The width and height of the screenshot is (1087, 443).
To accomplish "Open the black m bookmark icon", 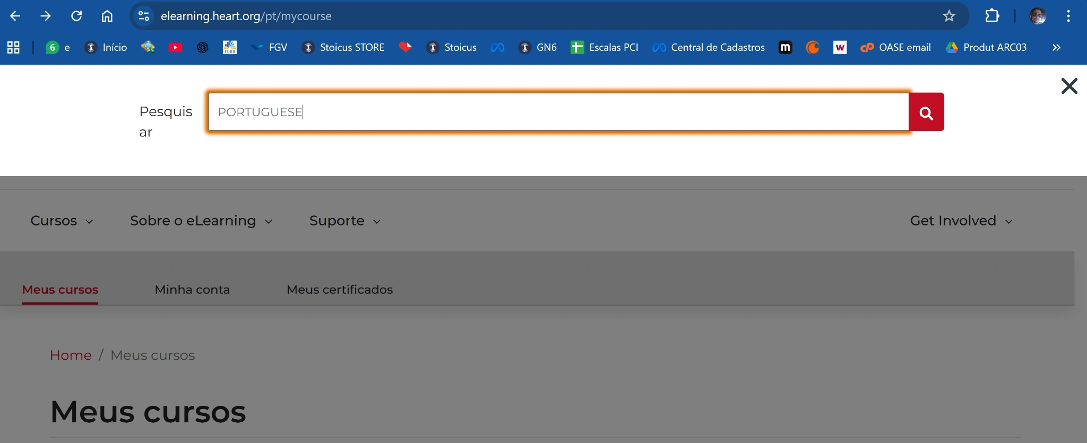I will point(786,47).
